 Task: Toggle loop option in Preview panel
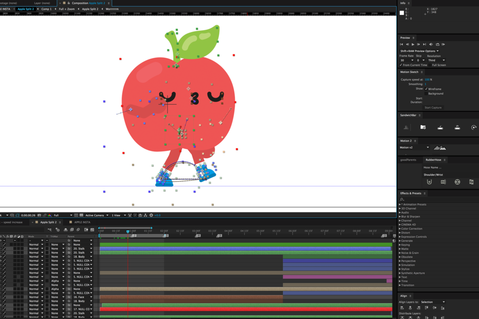click(437, 44)
